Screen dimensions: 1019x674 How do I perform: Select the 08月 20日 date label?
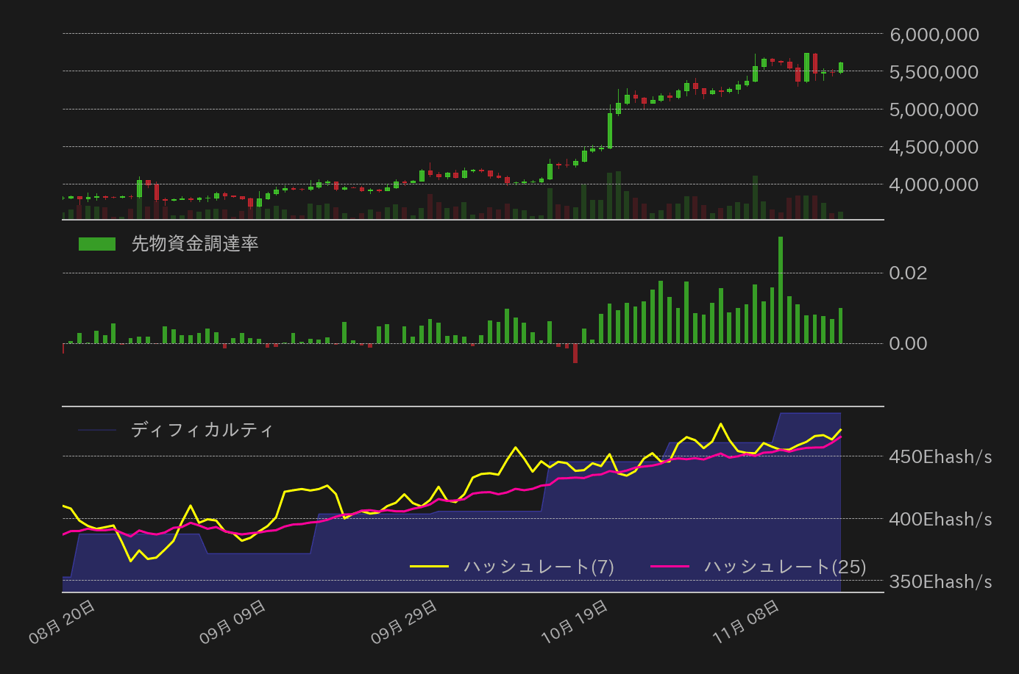point(62,618)
